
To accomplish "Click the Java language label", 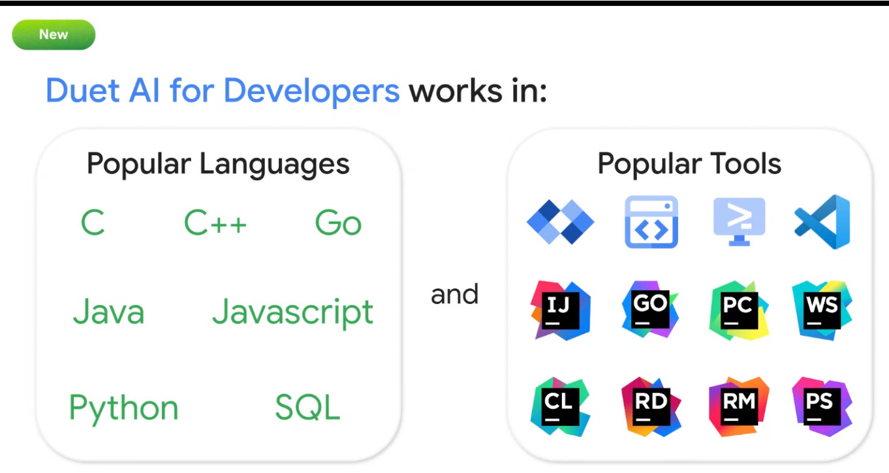I will point(108,311).
